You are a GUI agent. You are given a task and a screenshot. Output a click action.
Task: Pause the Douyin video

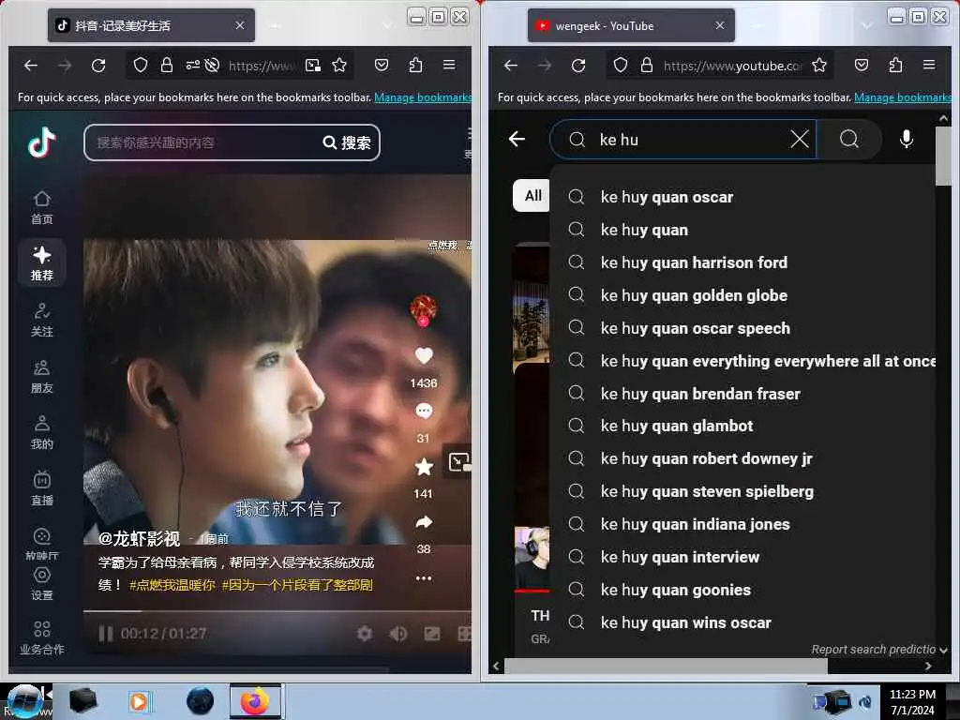pyautogui.click(x=106, y=634)
